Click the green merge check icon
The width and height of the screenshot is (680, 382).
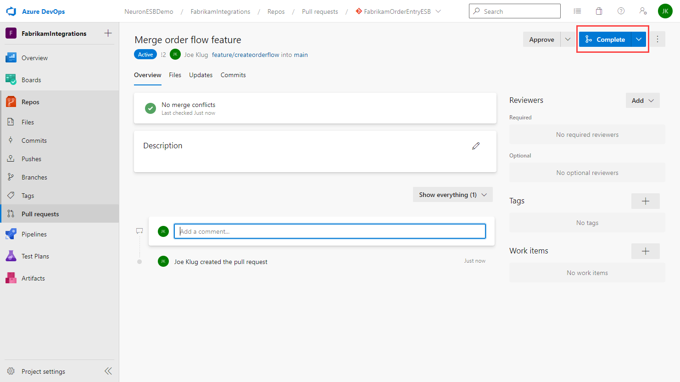click(150, 108)
